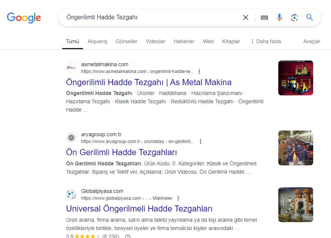Switch to the Görseller tab
The width and height of the screenshot is (331, 238).
point(126,41)
